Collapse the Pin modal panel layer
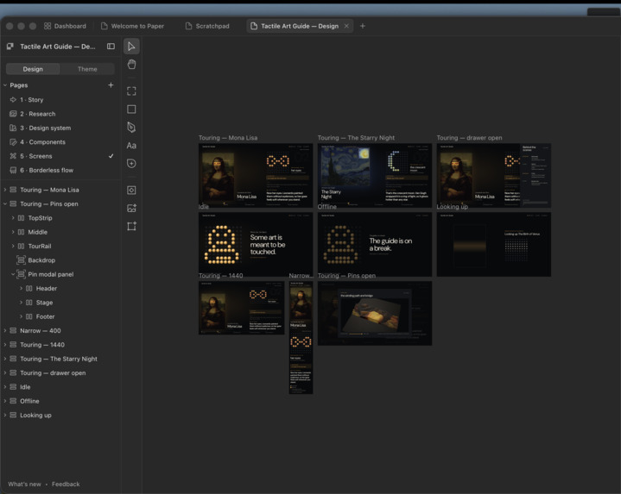This screenshot has height=494, width=621. 13,274
